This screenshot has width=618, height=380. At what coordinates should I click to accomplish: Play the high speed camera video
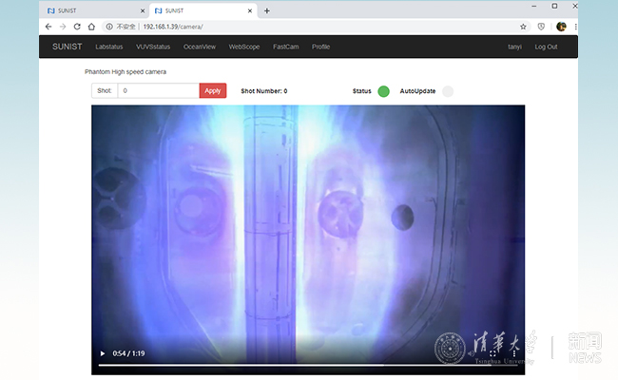103,353
